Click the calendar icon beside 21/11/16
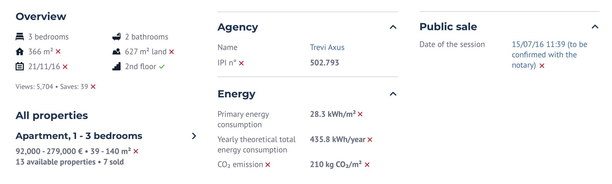This screenshot has width=612, height=184. tap(20, 66)
